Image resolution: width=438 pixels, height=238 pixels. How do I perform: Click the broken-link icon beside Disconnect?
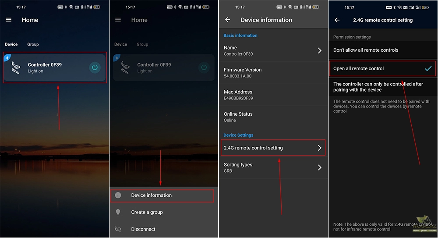pos(118,229)
